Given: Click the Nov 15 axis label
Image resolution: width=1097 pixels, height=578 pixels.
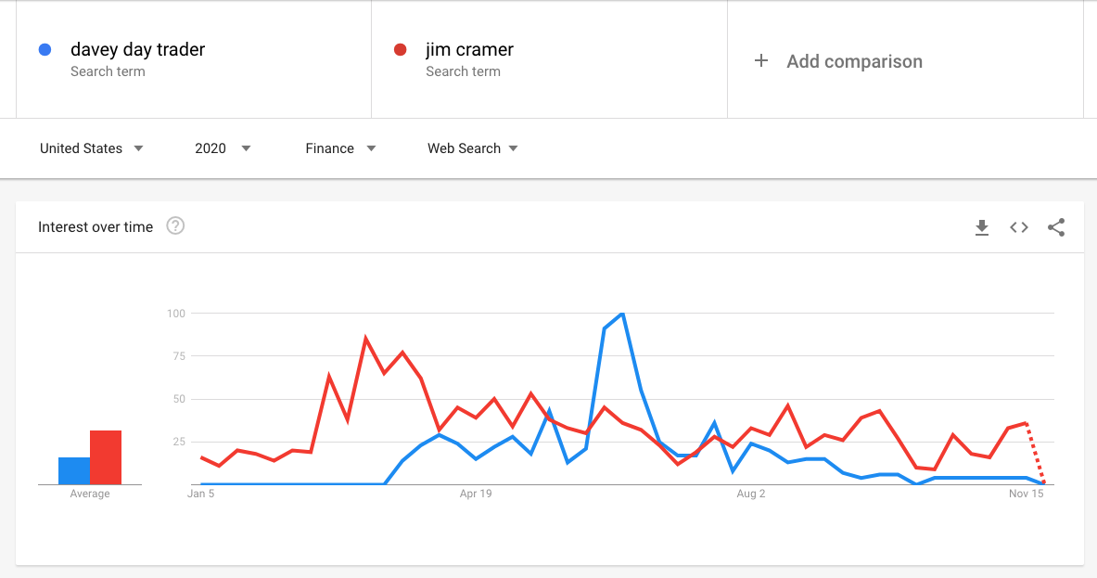Looking at the screenshot, I should 1026,494.
